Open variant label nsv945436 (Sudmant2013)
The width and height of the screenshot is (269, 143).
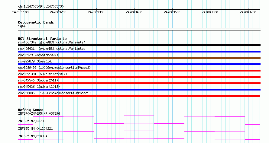(x=39, y=87)
